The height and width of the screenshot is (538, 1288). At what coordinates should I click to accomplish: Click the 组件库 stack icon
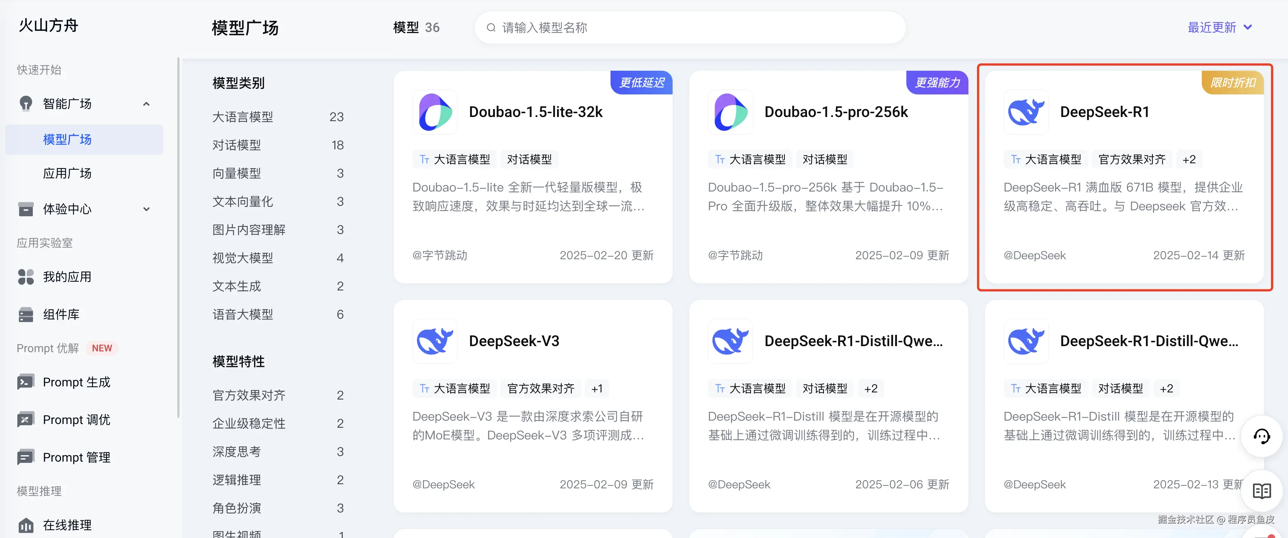(x=26, y=315)
